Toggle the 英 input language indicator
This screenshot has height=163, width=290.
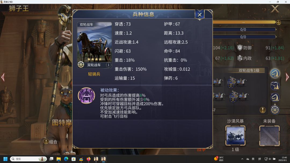253,159
